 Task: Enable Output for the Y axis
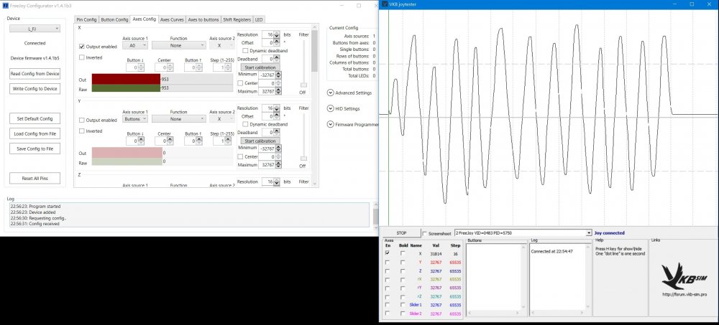(x=82, y=120)
